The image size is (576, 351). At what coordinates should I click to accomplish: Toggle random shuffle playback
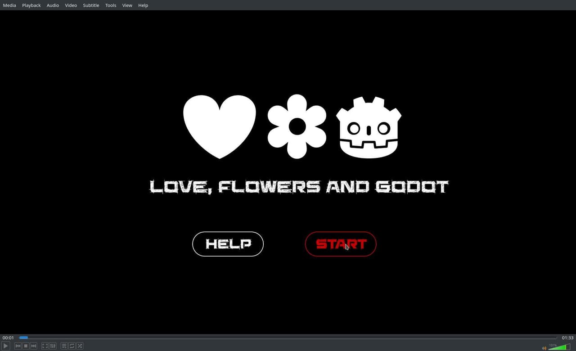80,346
